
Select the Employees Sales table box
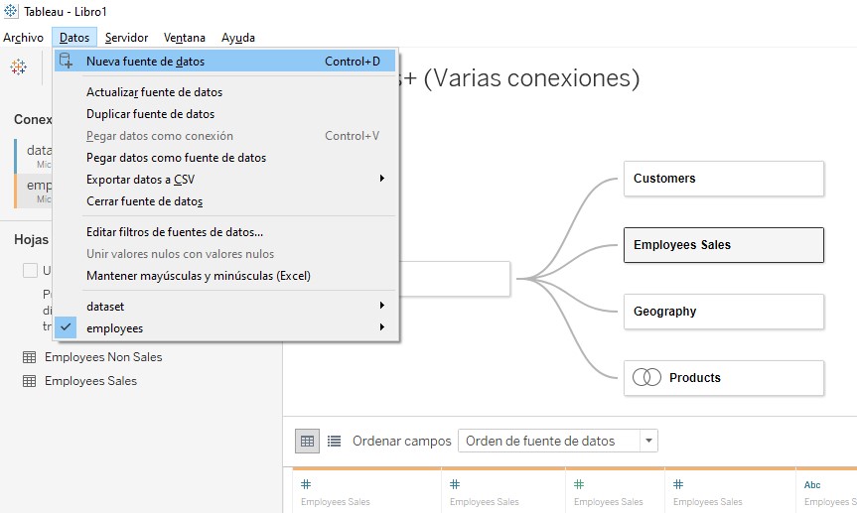(724, 245)
